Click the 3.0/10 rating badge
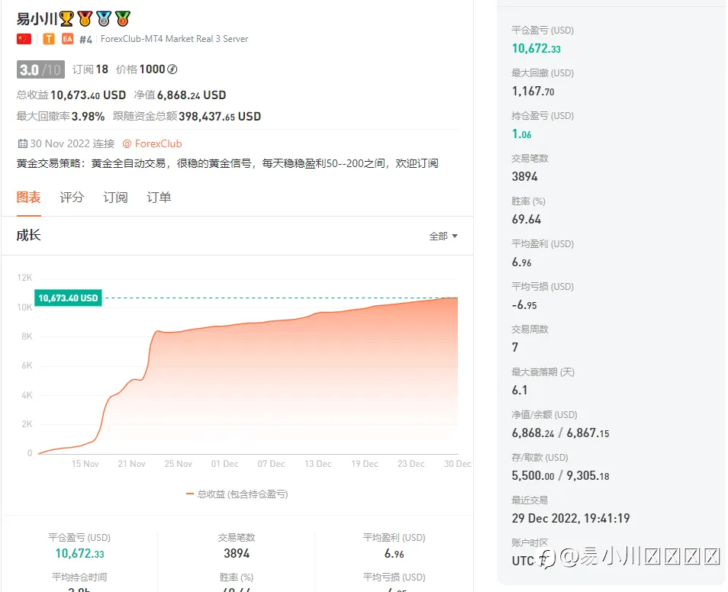This screenshot has height=592, width=728. coord(41,69)
